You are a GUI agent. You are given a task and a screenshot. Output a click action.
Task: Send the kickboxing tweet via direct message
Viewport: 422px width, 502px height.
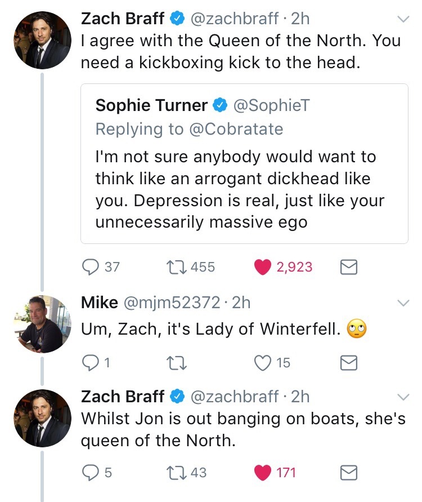click(x=349, y=266)
